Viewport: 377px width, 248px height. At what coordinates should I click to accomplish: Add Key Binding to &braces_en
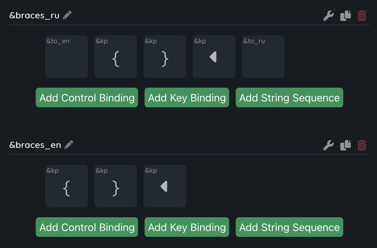[x=187, y=227]
